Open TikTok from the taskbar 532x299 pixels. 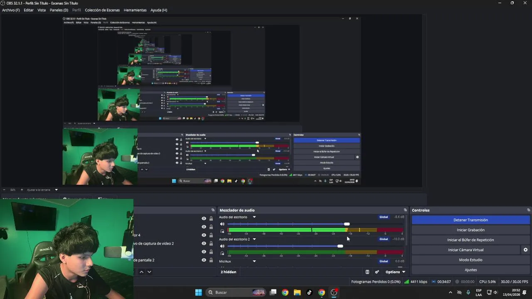[309, 292]
